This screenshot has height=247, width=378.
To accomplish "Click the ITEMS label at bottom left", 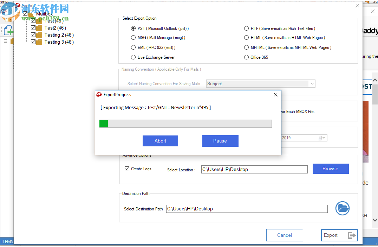I will (7, 241).
